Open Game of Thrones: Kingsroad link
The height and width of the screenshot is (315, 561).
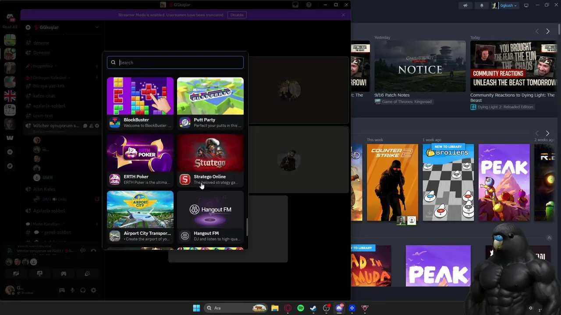click(403, 101)
